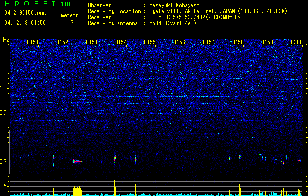Click the 0159 time marker
Screen dimensions: 308x196
tap(267, 42)
